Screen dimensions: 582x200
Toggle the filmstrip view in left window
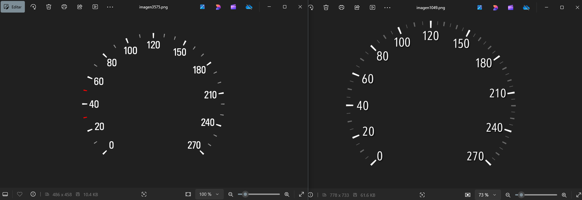[5, 194]
